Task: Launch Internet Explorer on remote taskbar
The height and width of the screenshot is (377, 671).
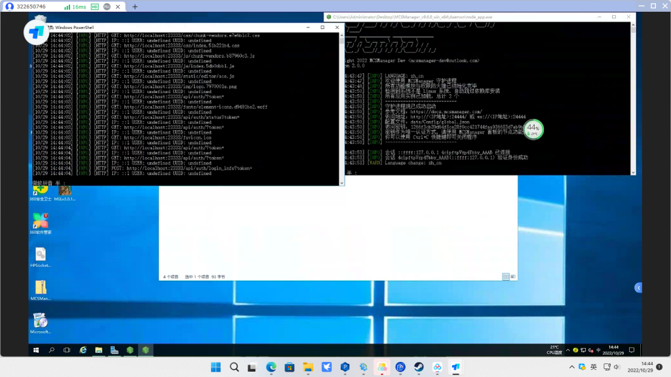Action: pos(83,350)
